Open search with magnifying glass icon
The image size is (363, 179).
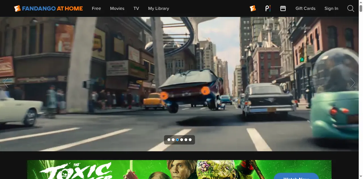pyautogui.click(x=351, y=8)
